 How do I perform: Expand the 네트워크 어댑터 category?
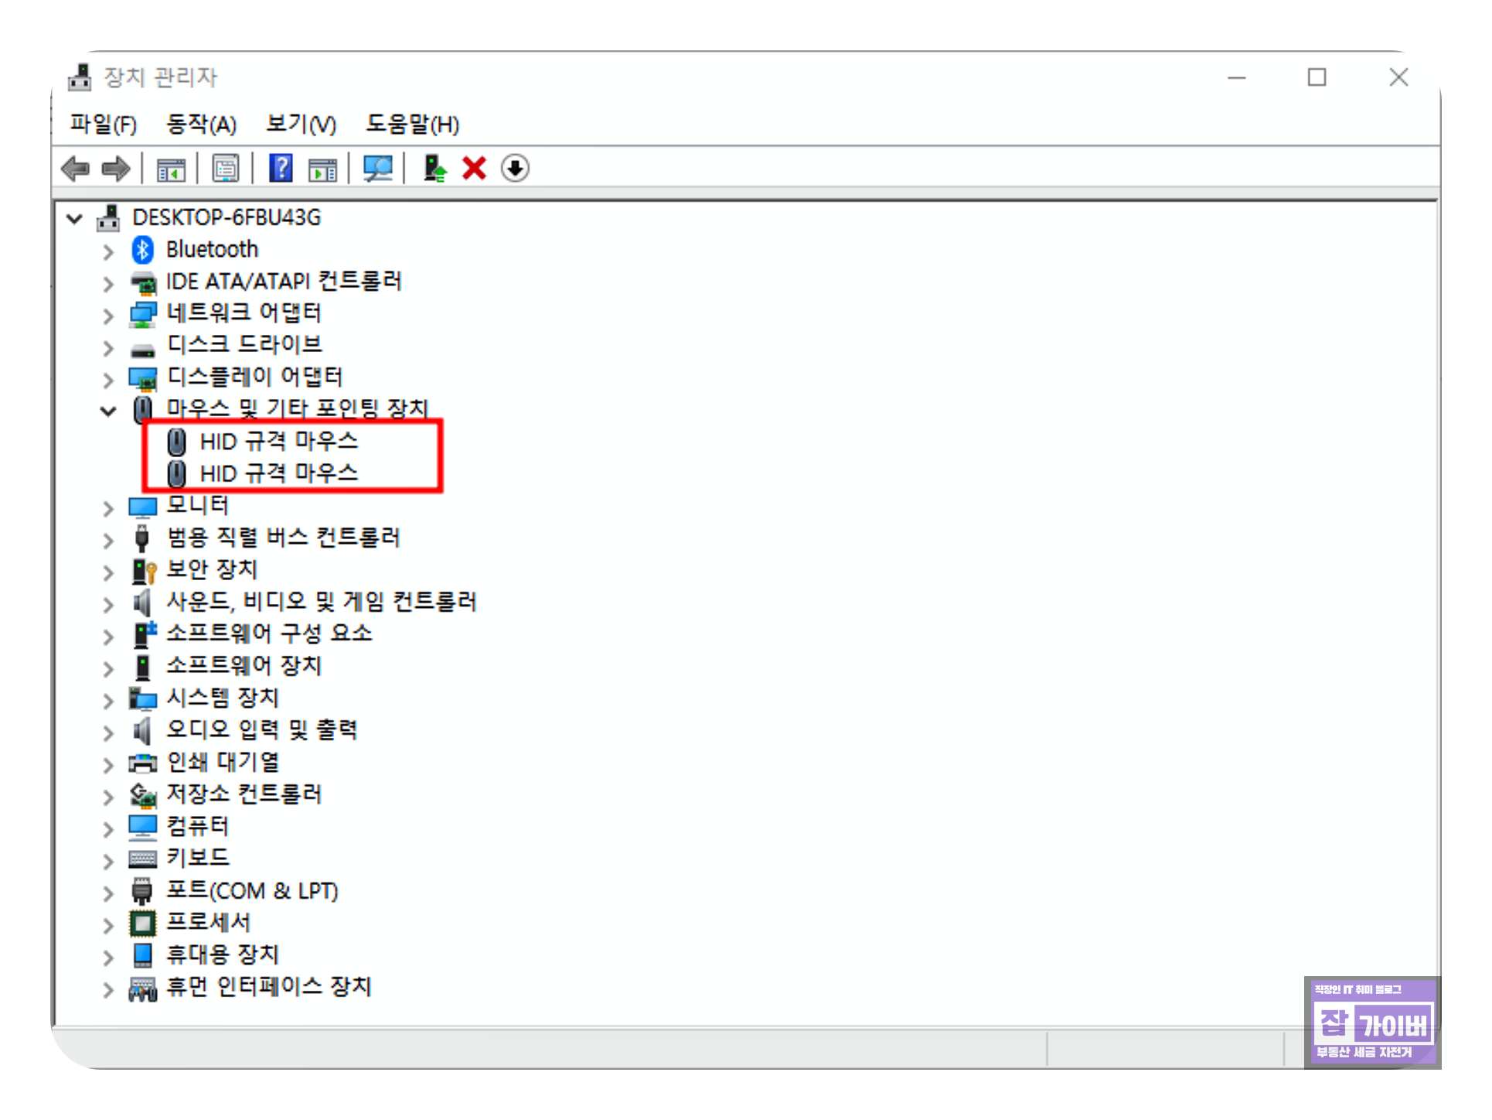pos(108,316)
